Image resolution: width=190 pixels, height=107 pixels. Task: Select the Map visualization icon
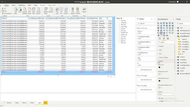[158, 30]
